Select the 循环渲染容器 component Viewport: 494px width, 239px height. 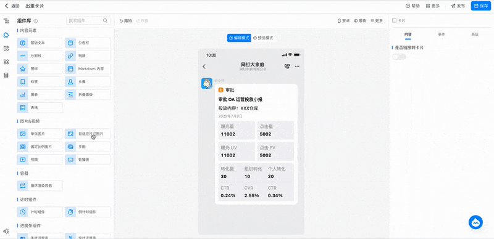[40, 185]
